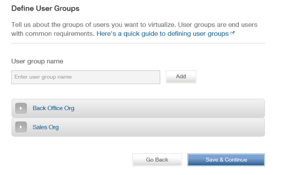Click the Define User Groups heading
The image size is (288, 175).
pos(46,8)
